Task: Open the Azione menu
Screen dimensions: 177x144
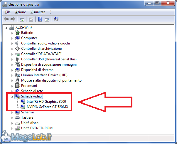Action: click(21, 12)
